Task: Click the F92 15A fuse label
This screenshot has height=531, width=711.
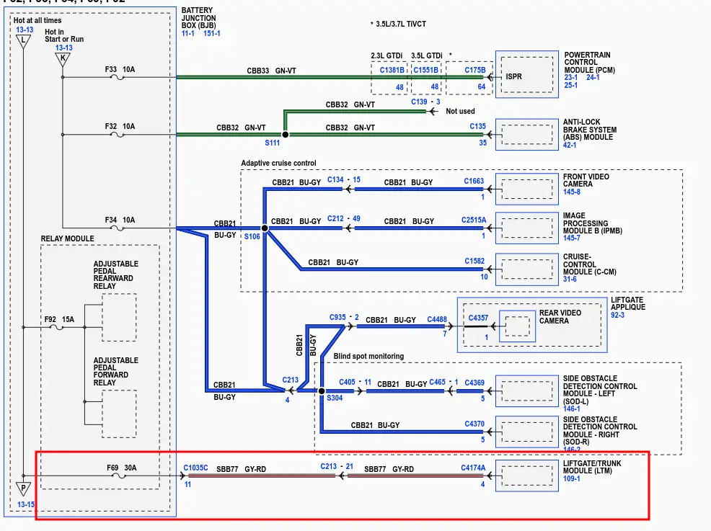Action: point(59,319)
